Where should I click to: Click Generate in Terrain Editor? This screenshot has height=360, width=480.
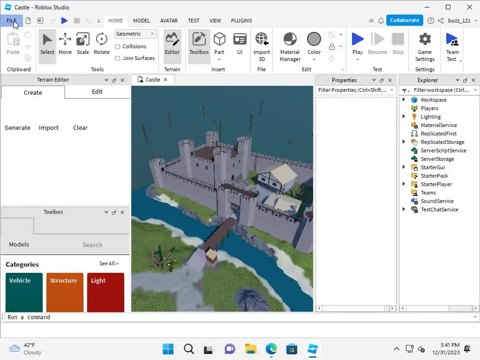(17, 127)
